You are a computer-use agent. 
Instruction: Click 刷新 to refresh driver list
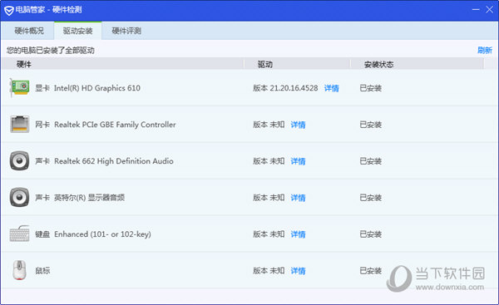point(485,50)
